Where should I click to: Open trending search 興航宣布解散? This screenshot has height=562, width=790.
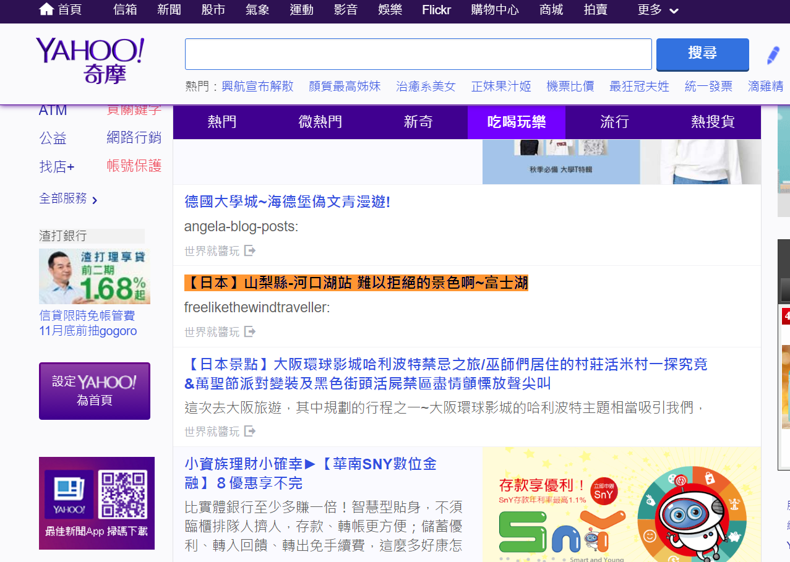pyautogui.click(x=257, y=87)
